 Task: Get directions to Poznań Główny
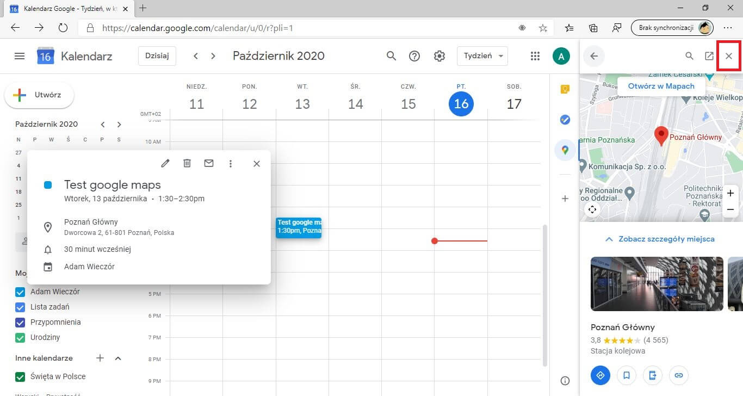click(x=600, y=375)
